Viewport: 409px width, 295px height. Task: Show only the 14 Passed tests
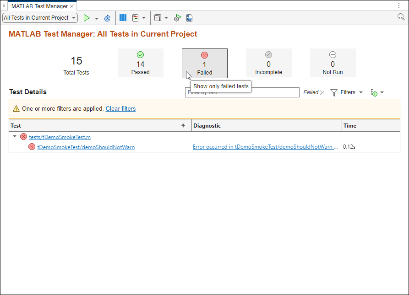click(140, 63)
